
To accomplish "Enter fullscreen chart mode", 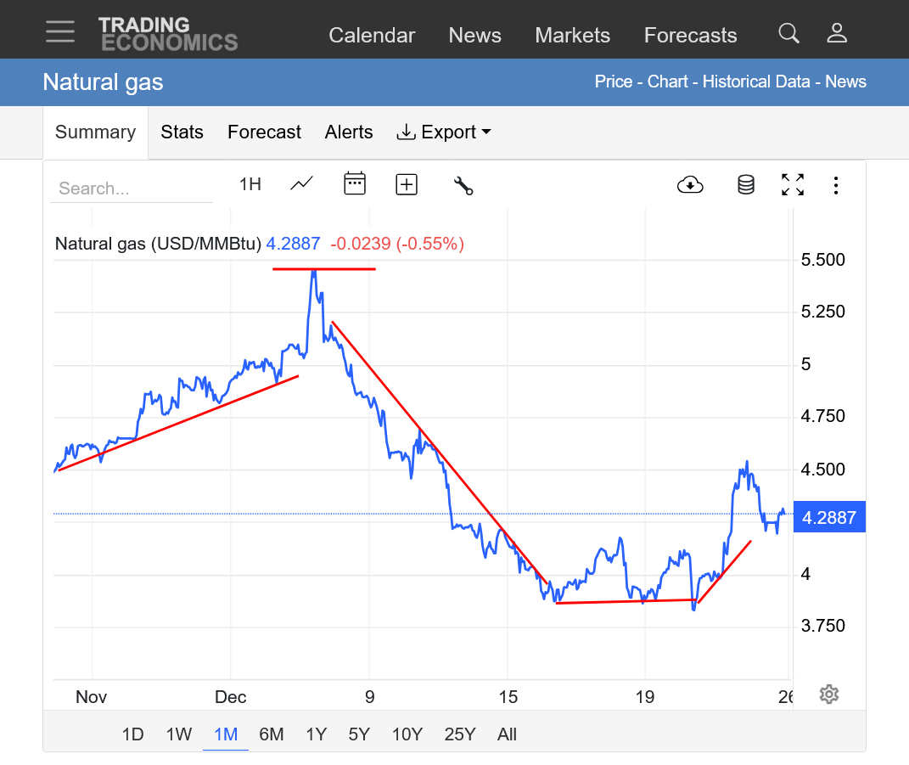I will [792, 184].
